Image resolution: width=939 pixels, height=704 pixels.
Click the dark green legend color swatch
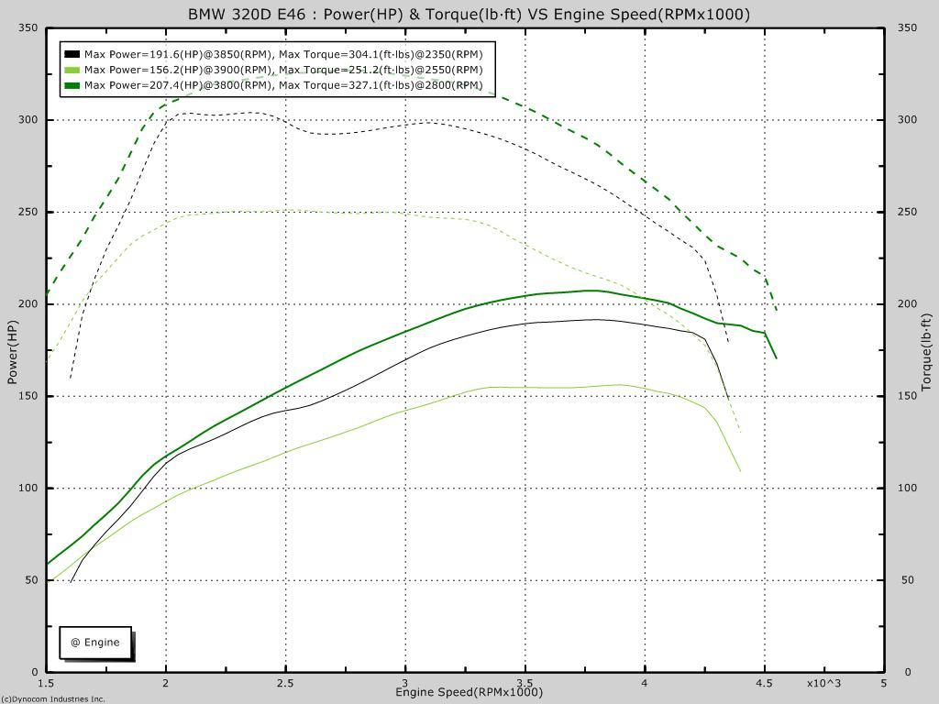72,85
